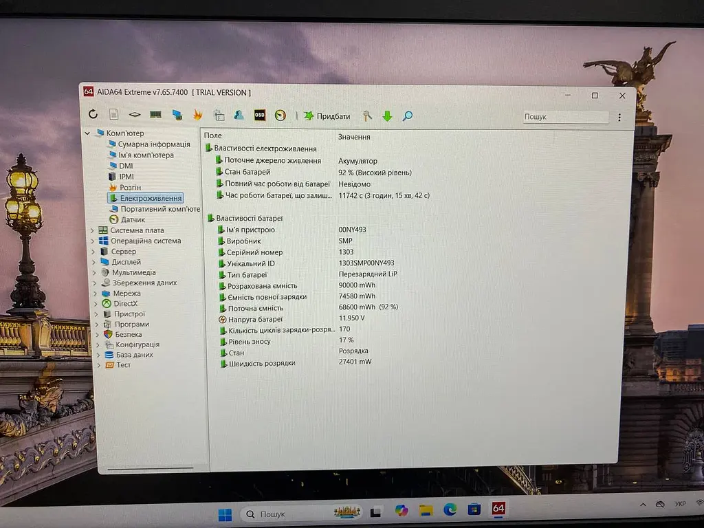Click the magnifier search icon in toolbar

[407, 116]
